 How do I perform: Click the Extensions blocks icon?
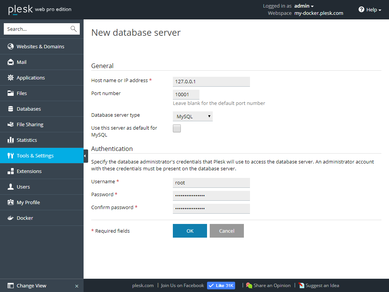click(10, 171)
